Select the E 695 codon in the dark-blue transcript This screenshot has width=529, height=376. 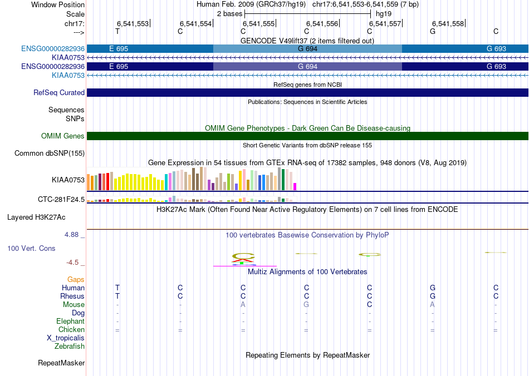click(x=150, y=66)
